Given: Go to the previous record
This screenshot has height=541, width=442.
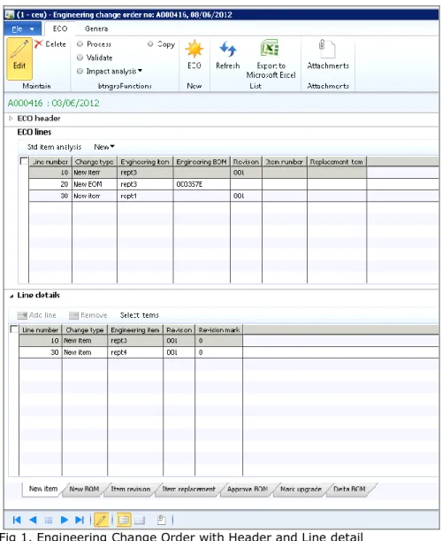Looking at the screenshot, I should tap(33, 520).
